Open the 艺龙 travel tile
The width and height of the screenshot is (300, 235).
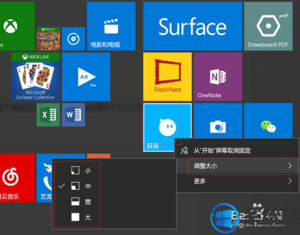point(44,178)
